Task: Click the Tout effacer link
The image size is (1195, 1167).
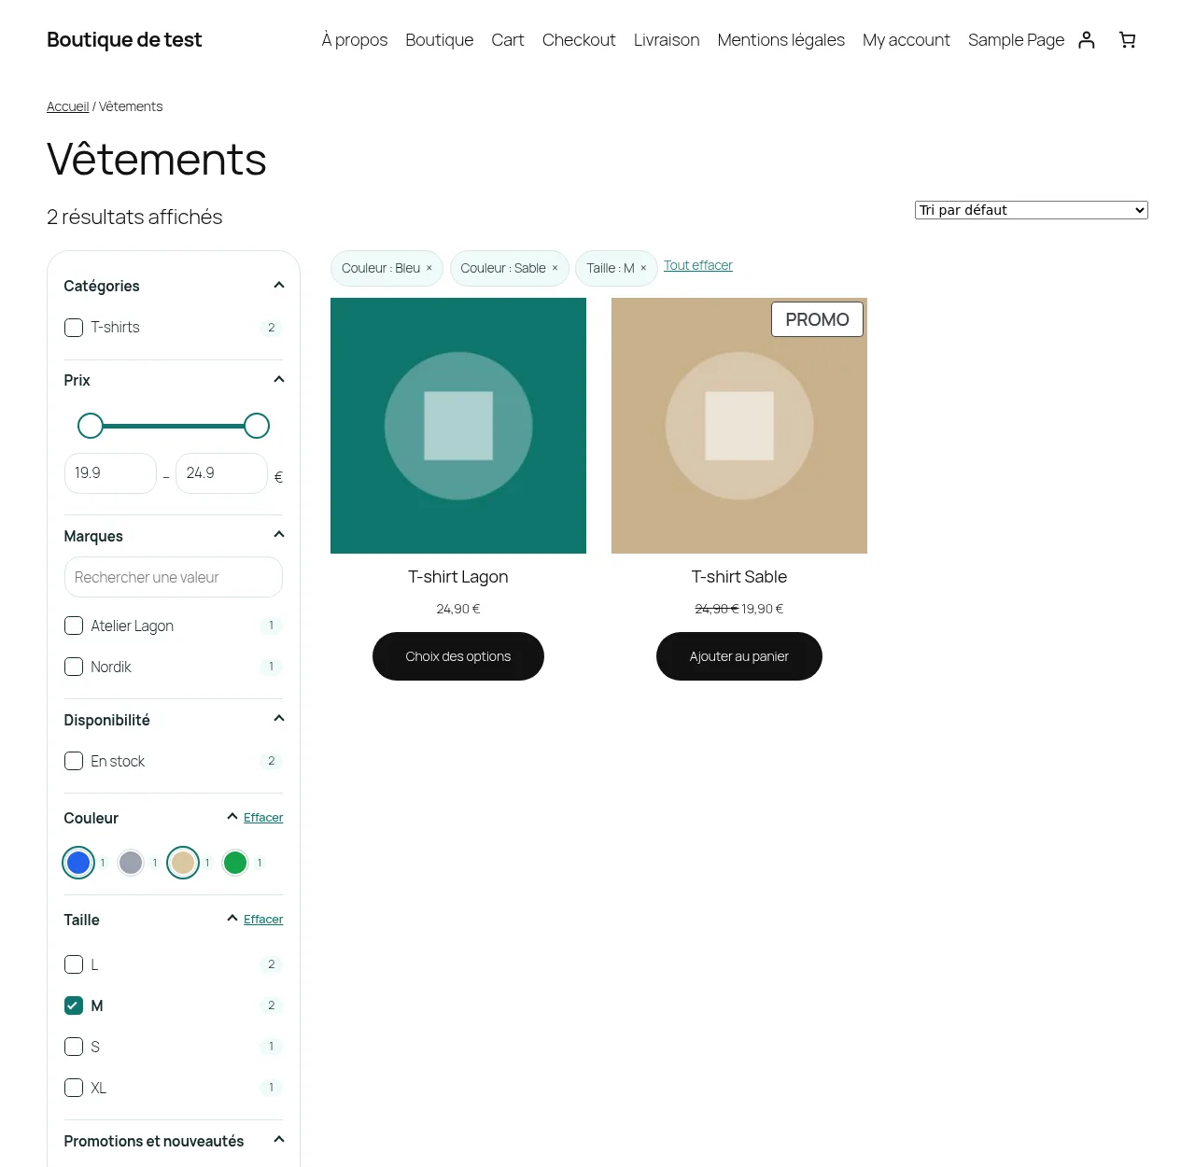Action: click(698, 265)
